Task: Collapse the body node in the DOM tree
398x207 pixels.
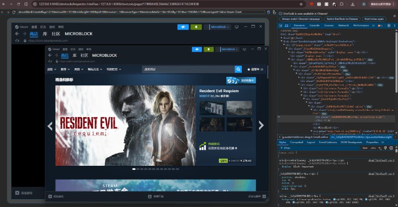Action: click(x=282, y=41)
